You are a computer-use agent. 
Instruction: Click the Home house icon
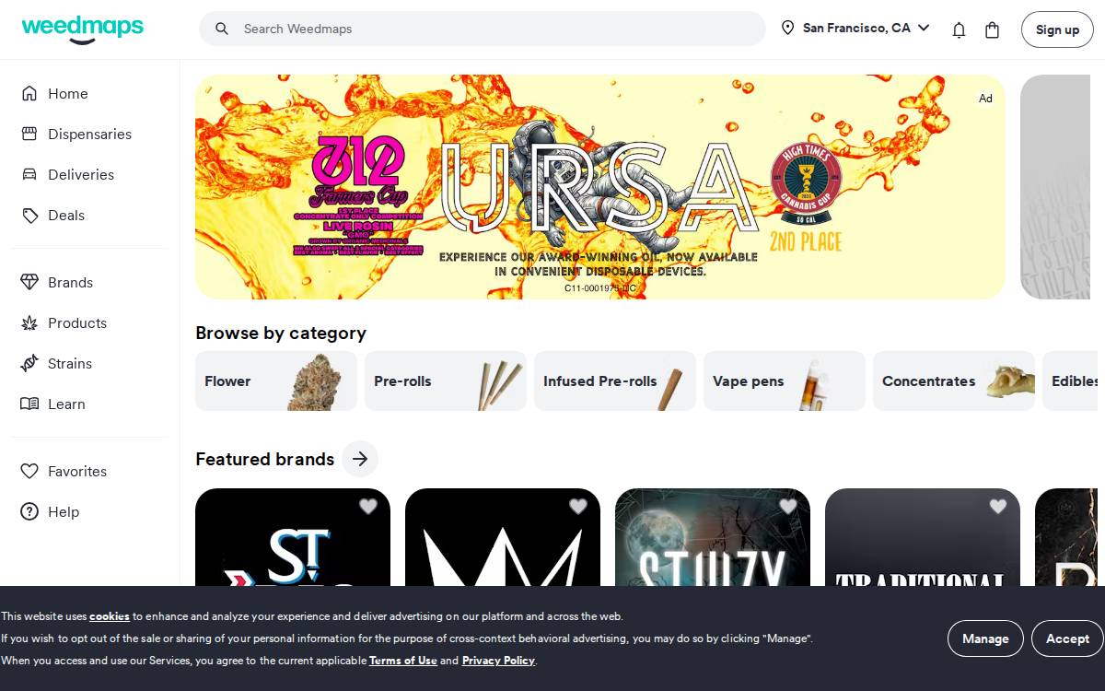coord(29,93)
